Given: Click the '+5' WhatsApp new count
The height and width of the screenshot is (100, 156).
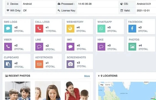Looking at the screenshot, I should [x=109, y=27].
